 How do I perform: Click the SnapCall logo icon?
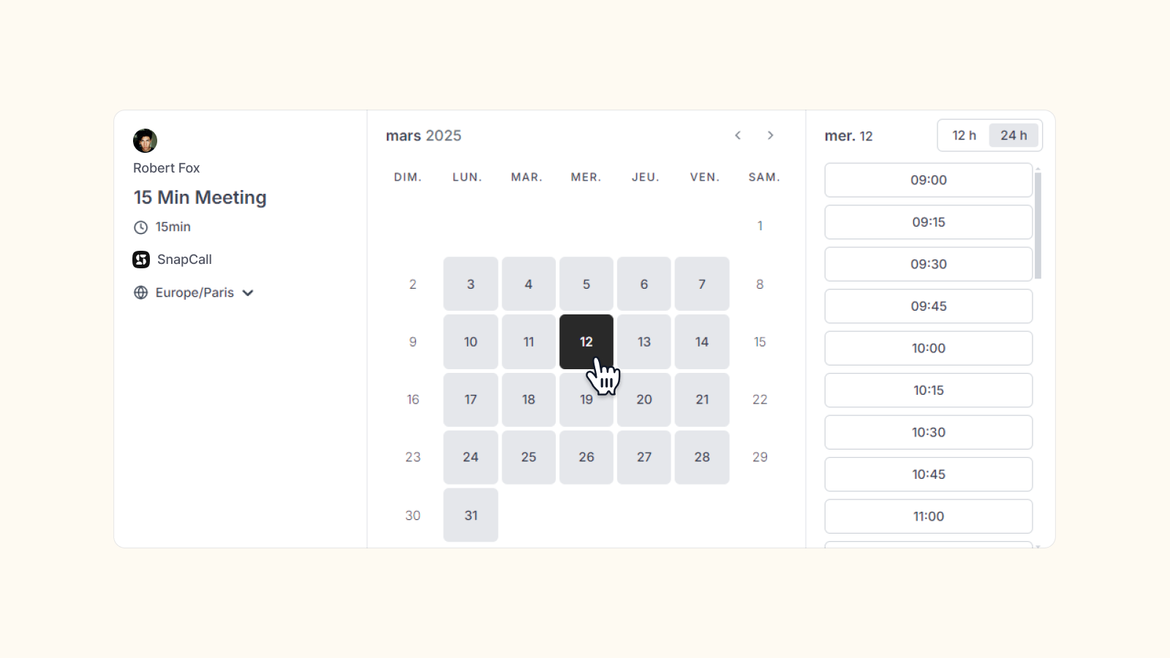pos(141,260)
